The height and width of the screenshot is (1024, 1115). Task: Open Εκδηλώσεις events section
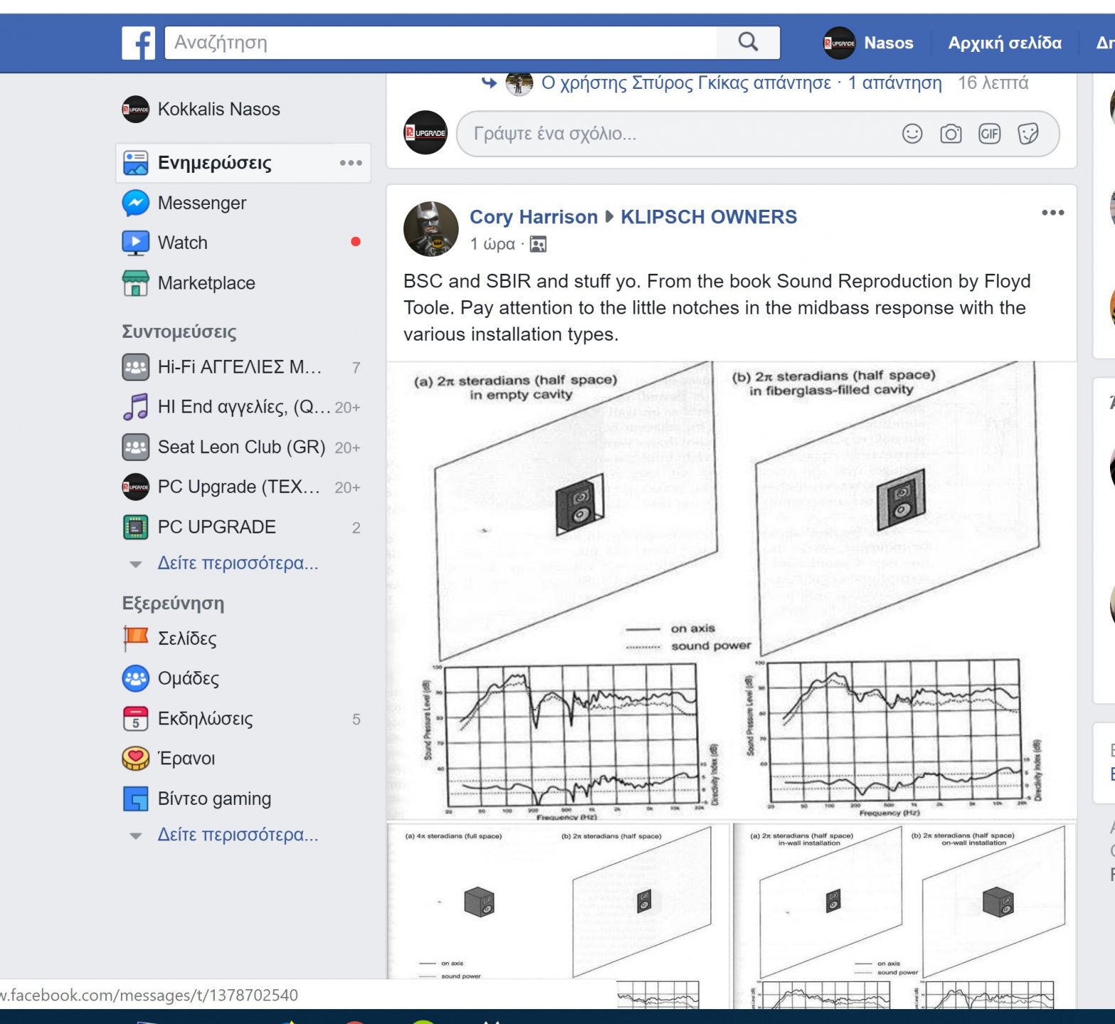(205, 719)
